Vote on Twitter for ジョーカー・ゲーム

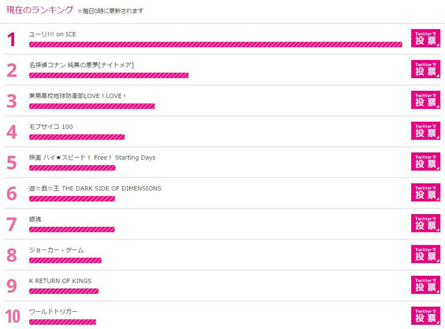(x=426, y=254)
